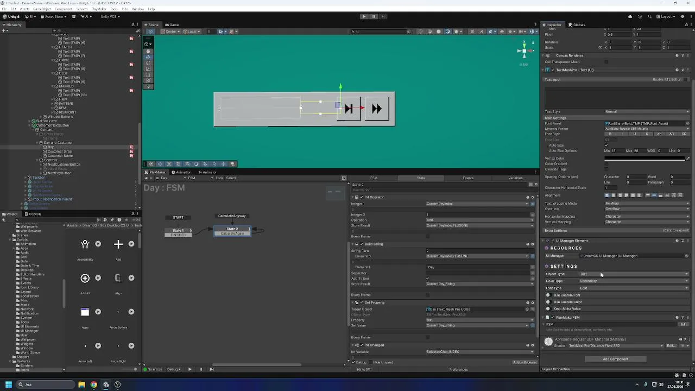Open the Color Type dropdown

tap(634, 281)
